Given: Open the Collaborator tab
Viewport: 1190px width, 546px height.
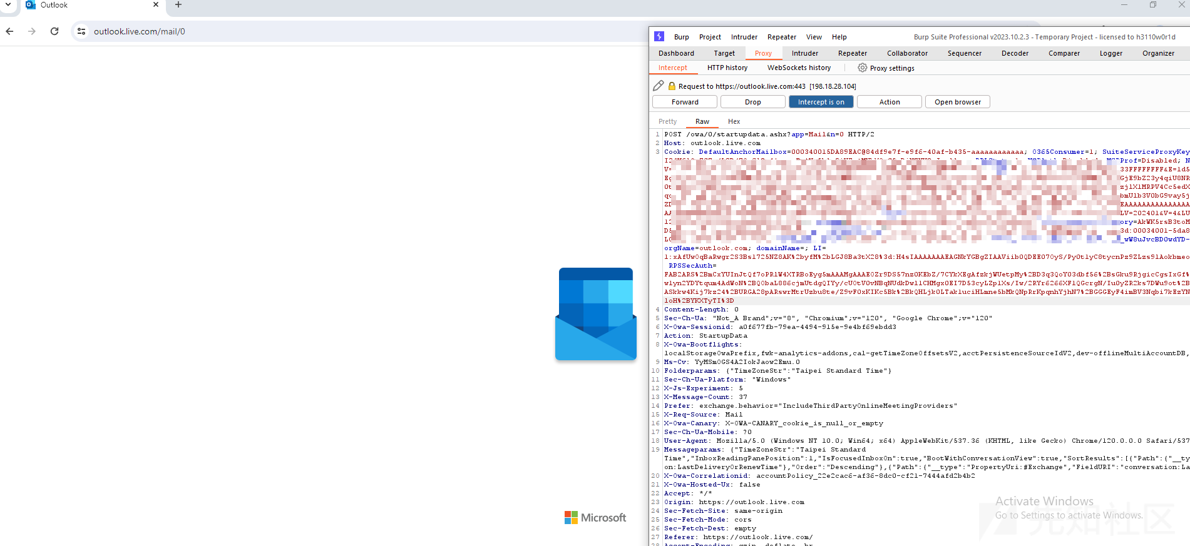Looking at the screenshot, I should pyautogui.click(x=907, y=53).
